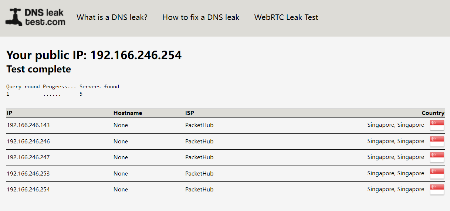
Task: Click the Singapore flag for 192.166.246.247
Action: click(437, 157)
